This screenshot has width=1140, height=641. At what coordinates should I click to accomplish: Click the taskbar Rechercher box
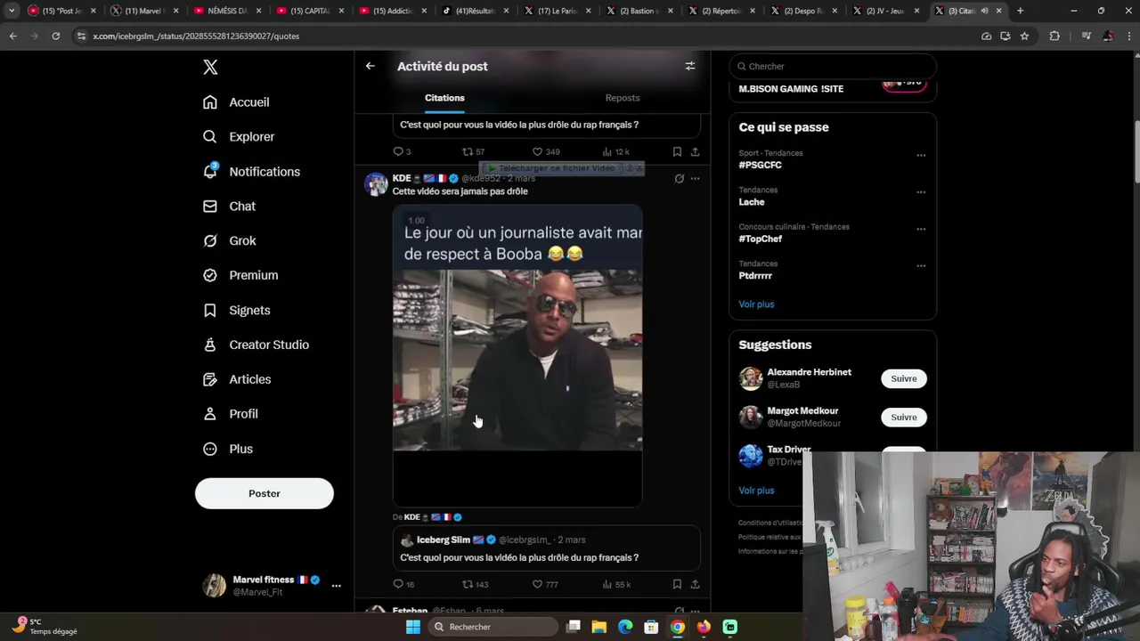click(x=493, y=627)
